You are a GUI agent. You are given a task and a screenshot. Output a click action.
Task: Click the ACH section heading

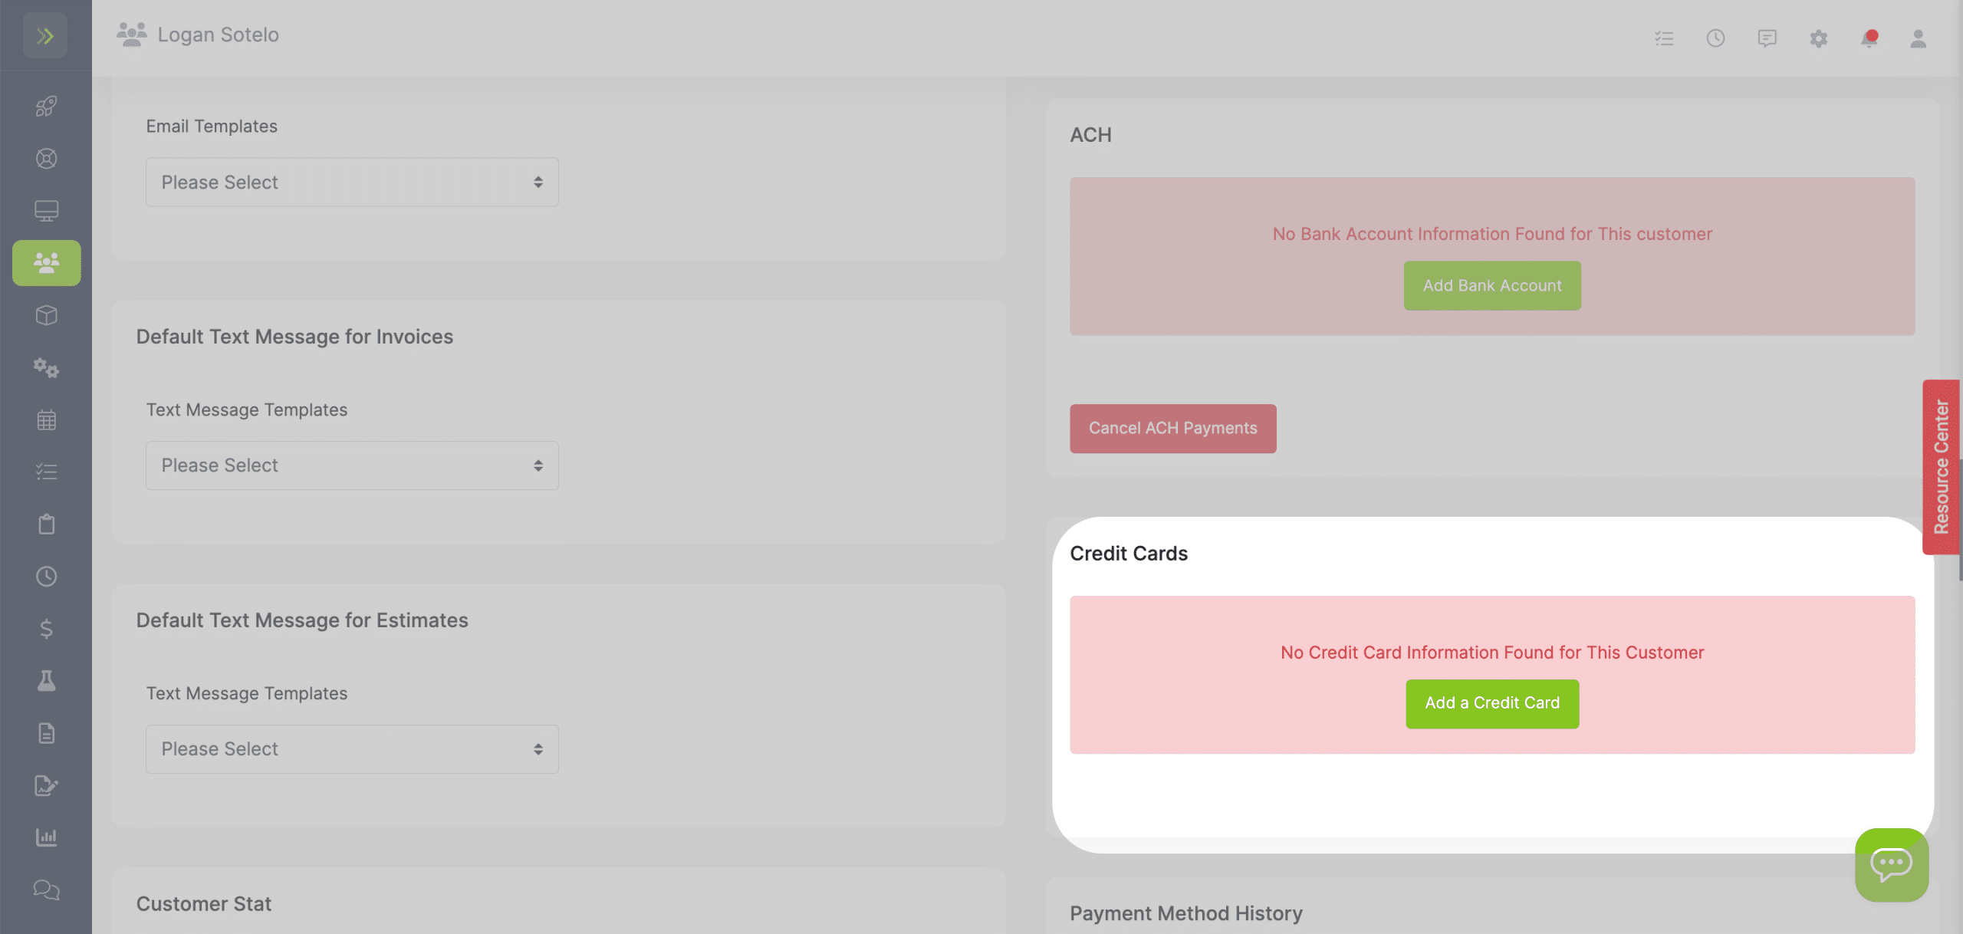coord(1090,135)
